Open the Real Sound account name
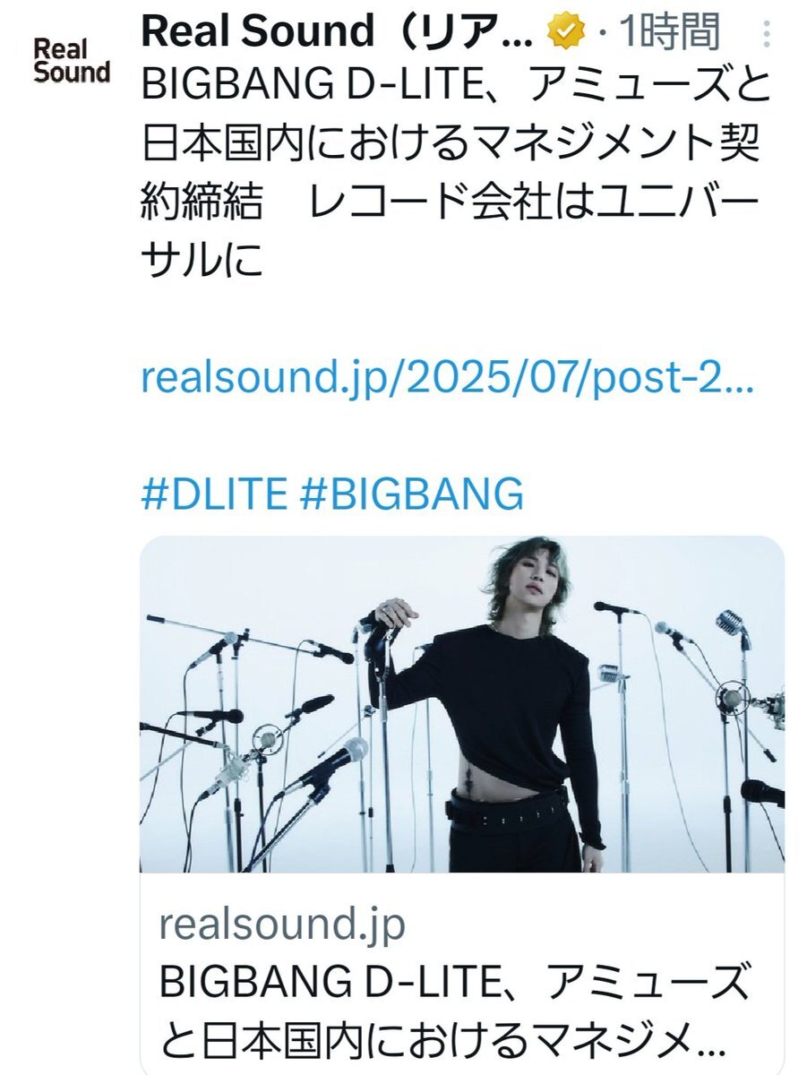807x1075 pixels. point(338,33)
